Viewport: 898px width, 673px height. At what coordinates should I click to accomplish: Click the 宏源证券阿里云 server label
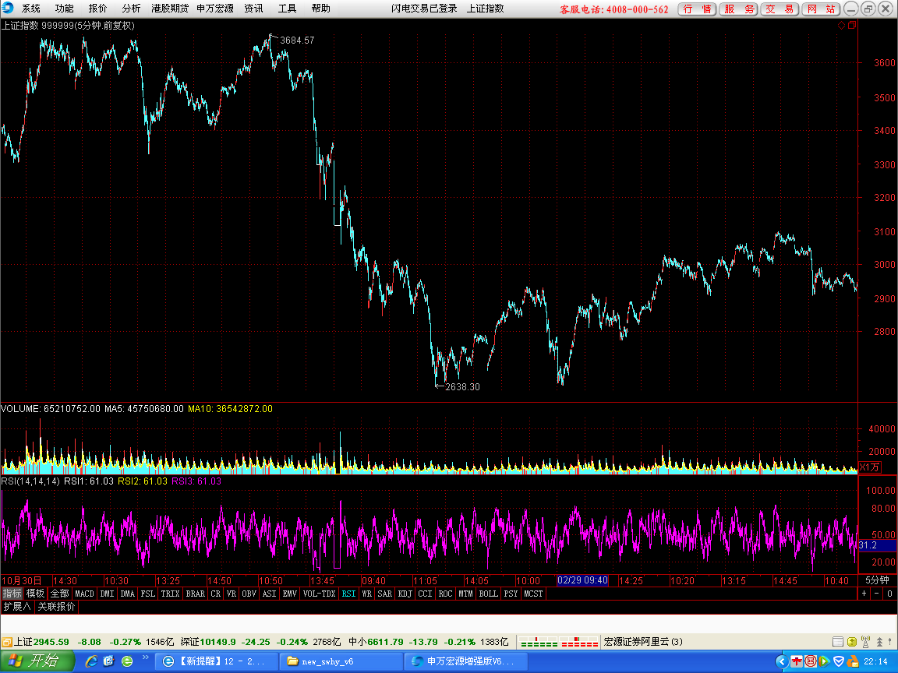643,642
